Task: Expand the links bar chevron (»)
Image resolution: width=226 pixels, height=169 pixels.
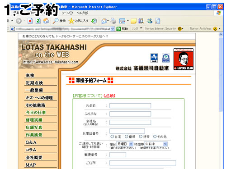Action: (x=141, y=28)
